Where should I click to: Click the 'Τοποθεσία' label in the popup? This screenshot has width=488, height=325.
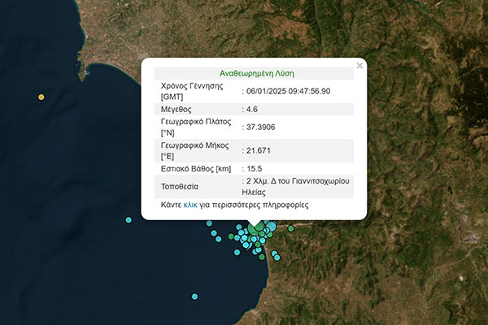tap(183, 186)
